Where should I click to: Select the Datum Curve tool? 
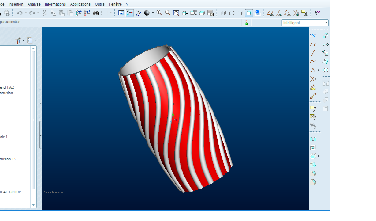(x=313, y=62)
